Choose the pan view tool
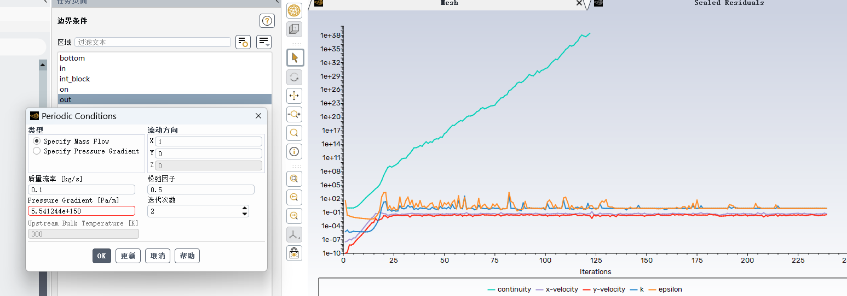Image resolution: width=847 pixels, height=296 pixels. (x=295, y=96)
